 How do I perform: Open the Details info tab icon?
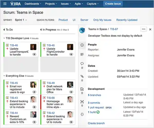click(82, 45)
